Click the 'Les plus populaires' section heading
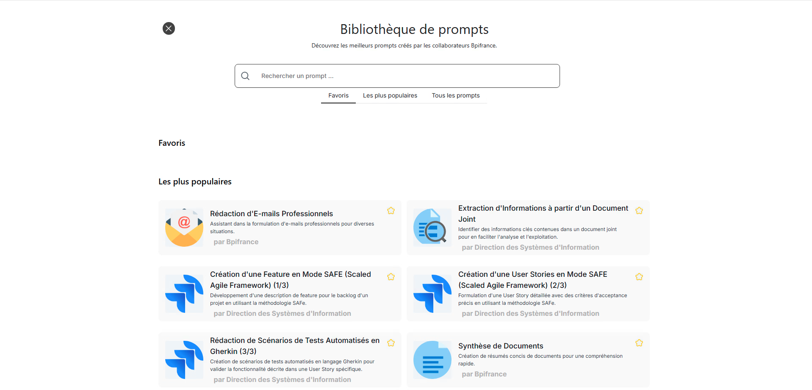This screenshot has width=812, height=390. tap(195, 181)
